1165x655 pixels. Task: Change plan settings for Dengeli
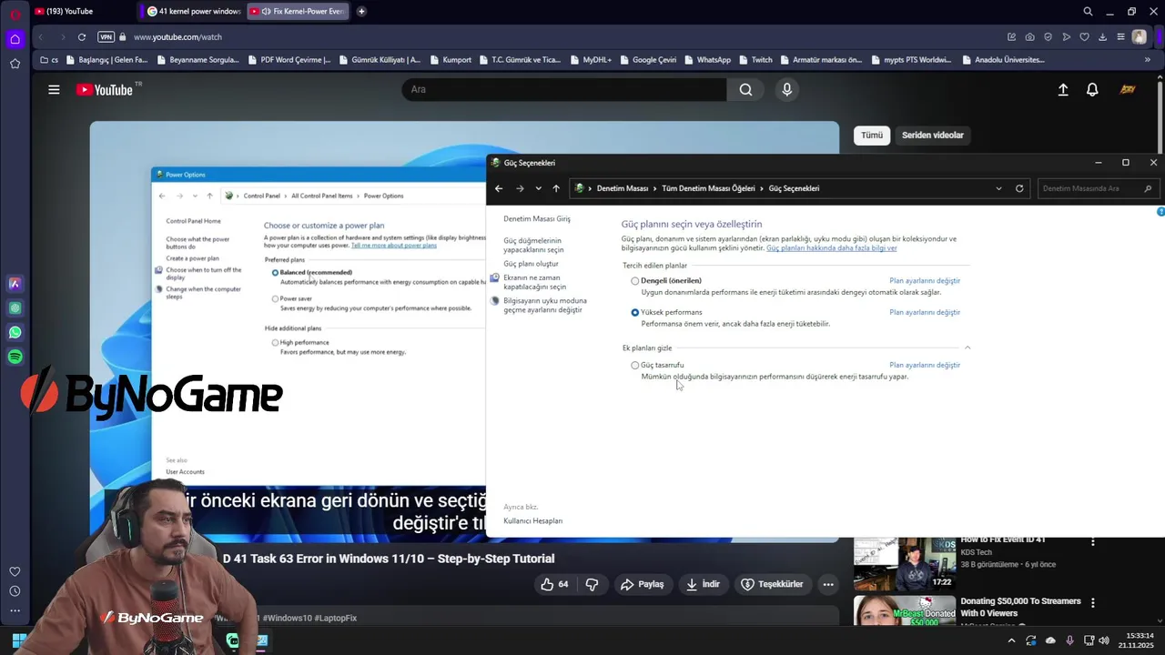[925, 281]
